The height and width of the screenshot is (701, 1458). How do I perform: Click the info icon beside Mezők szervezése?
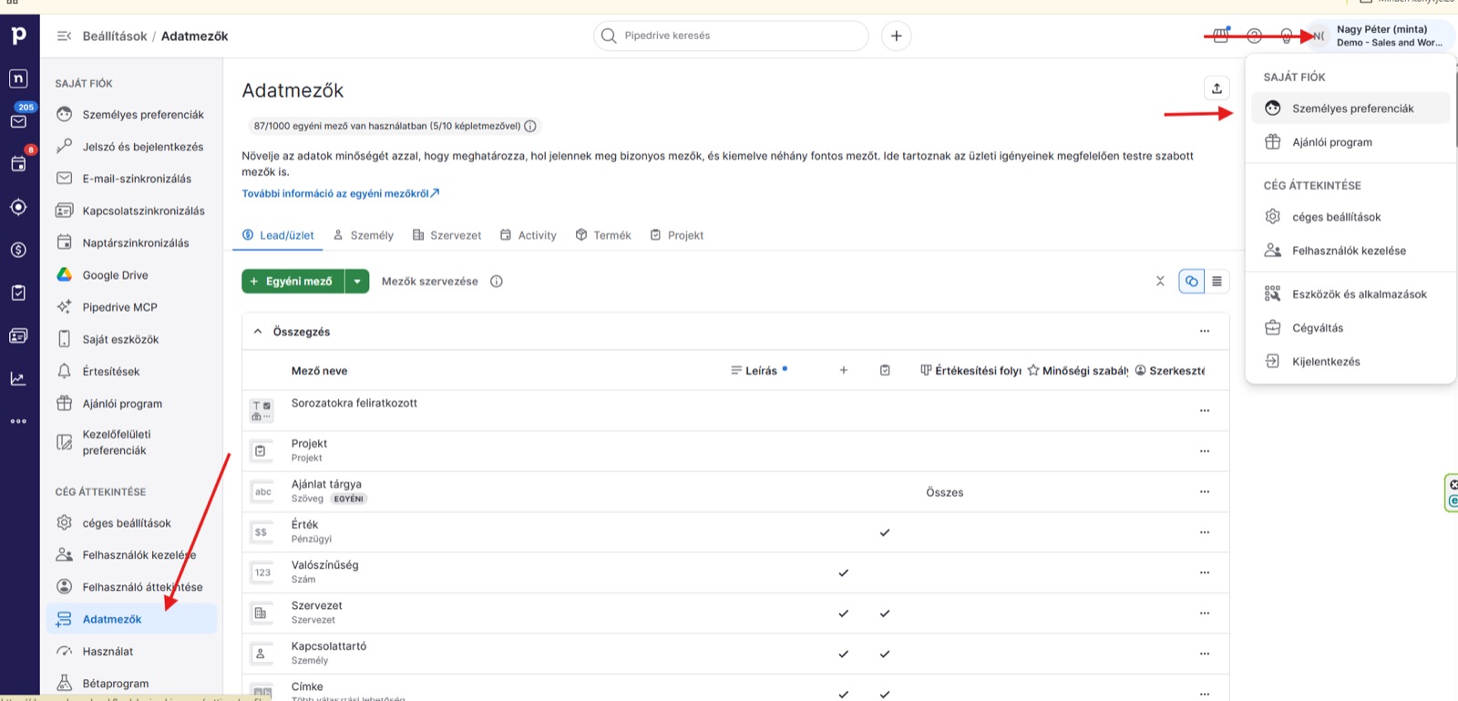497,281
